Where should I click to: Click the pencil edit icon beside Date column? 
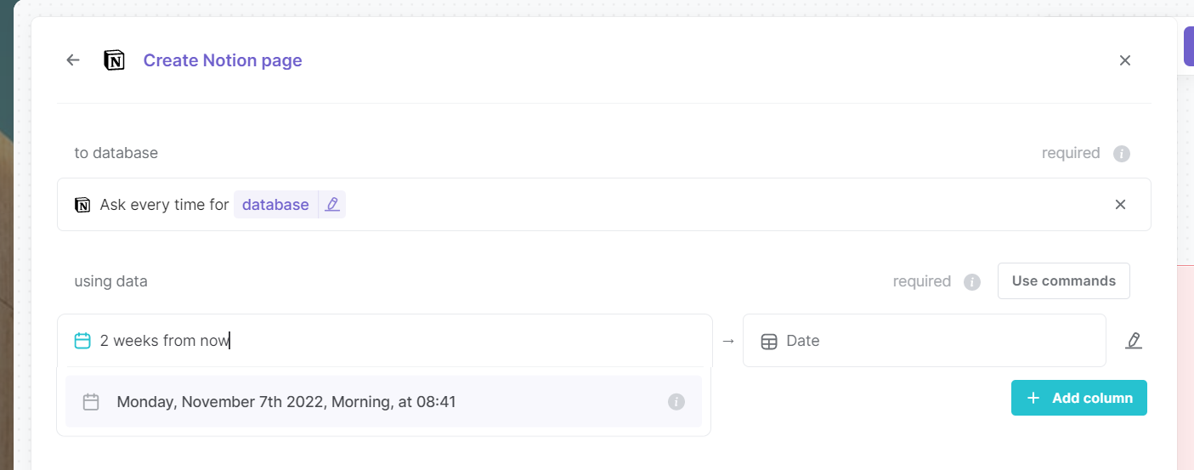tap(1134, 341)
